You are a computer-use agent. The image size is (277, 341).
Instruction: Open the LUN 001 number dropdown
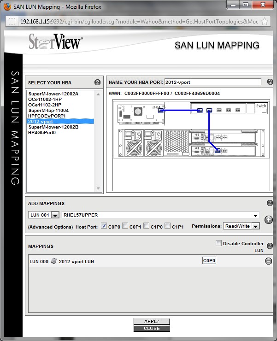[55, 215]
